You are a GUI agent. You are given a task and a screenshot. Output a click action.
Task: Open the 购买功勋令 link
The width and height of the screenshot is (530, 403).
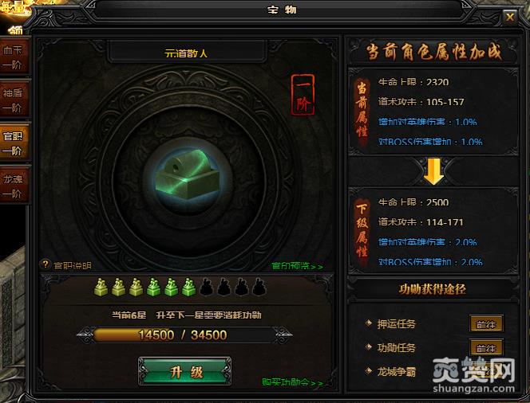(x=292, y=382)
